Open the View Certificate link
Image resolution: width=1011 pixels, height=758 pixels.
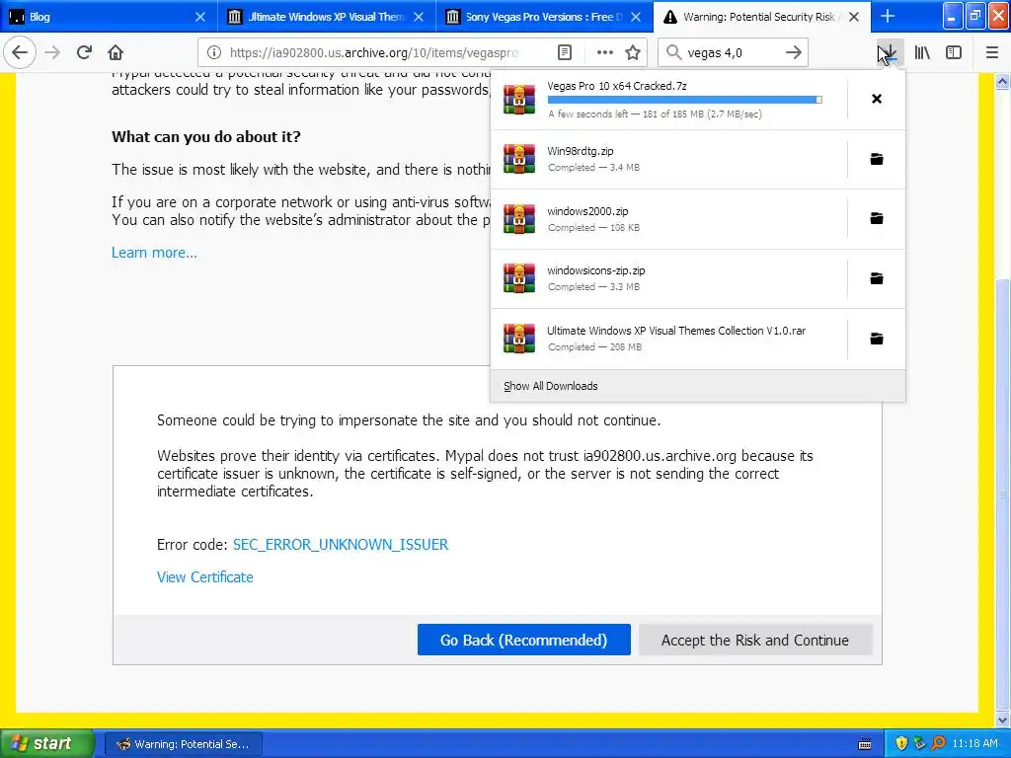tap(205, 576)
